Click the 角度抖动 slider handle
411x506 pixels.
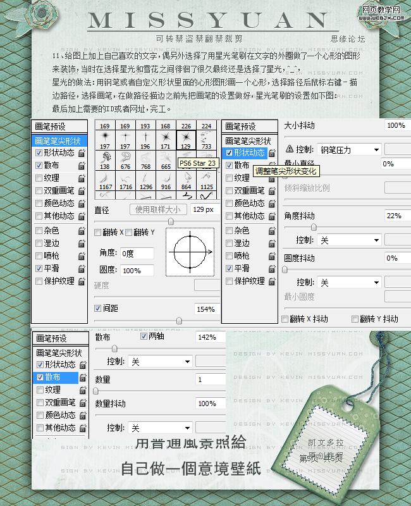point(313,227)
